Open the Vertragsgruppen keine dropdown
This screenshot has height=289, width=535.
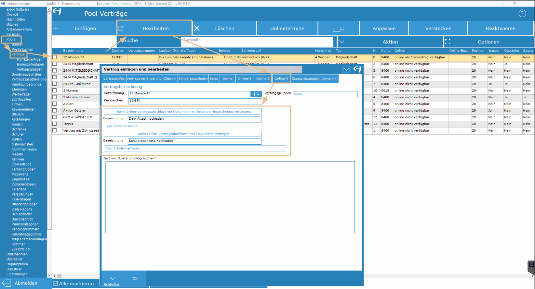[x=325, y=94]
